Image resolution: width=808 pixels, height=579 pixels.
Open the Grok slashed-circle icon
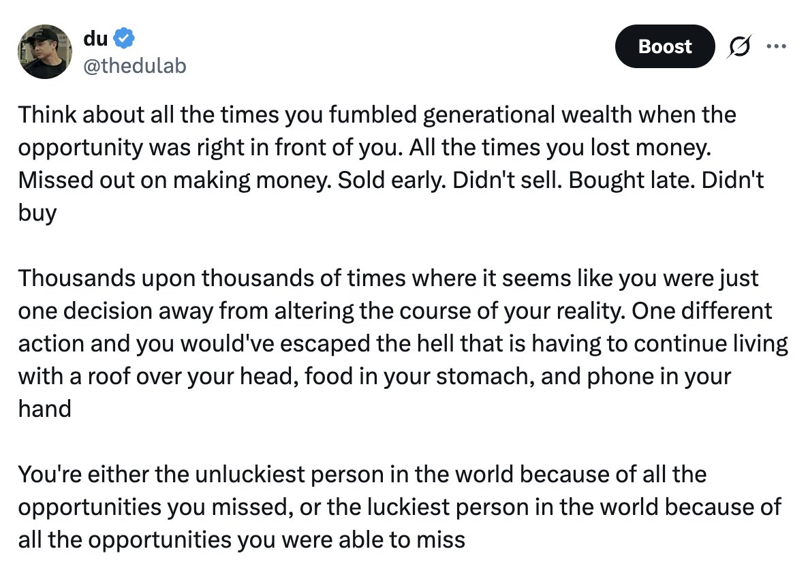coord(739,46)
